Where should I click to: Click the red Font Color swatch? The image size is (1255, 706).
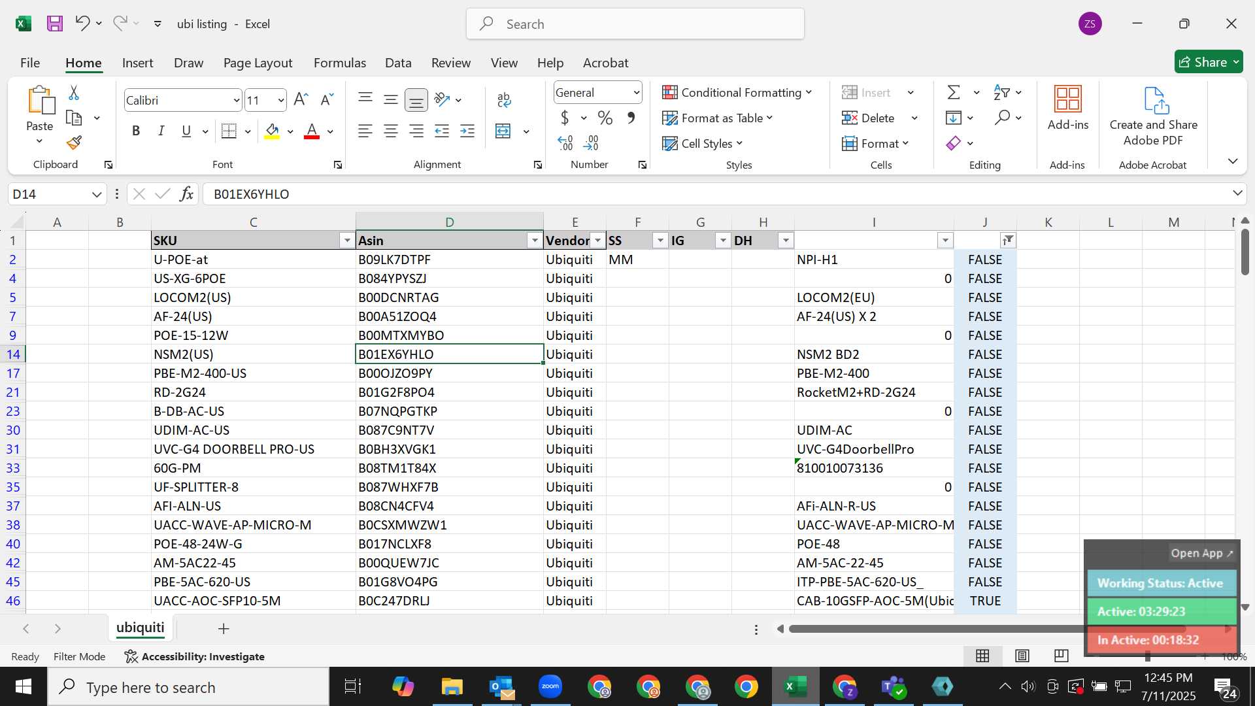(312, 131)
